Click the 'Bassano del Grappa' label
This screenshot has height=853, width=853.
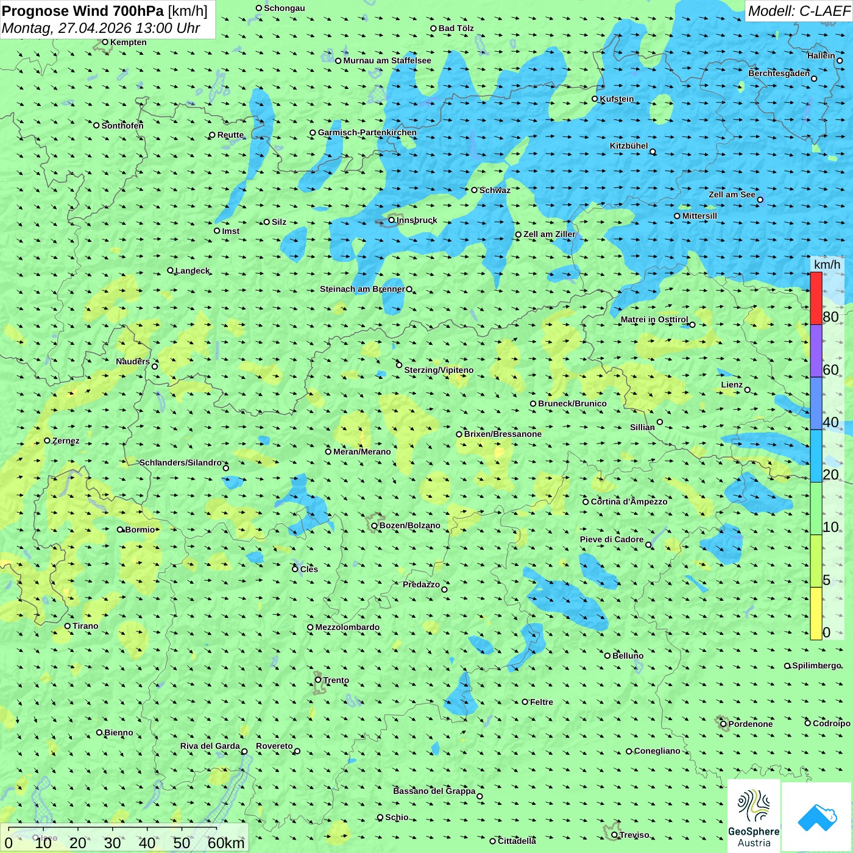coord(434,791)
